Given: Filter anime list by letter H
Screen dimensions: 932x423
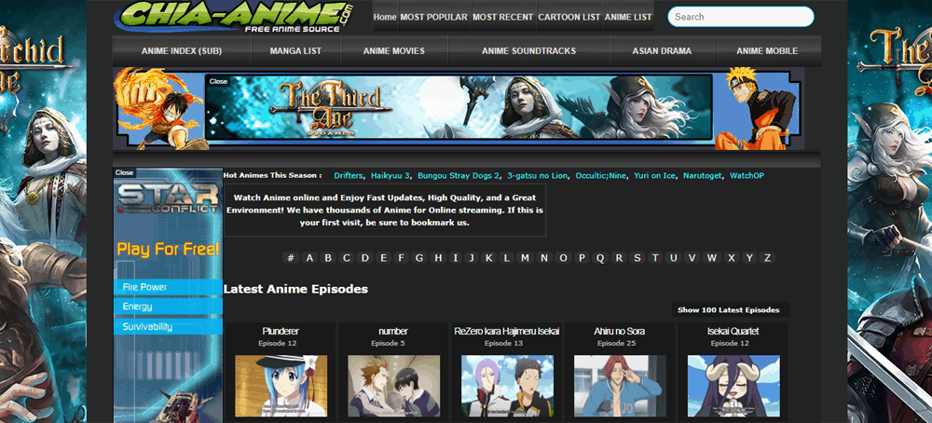Looking at the screenshot, I should click(x=438, y=258).
